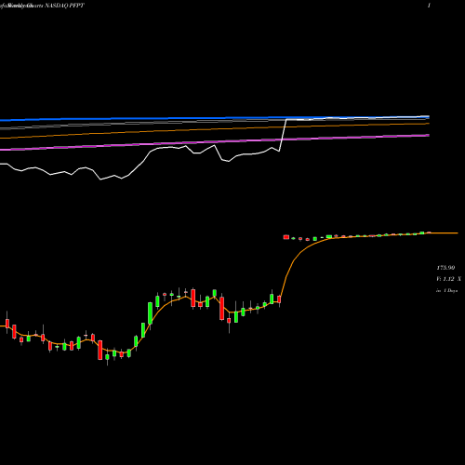The height and width of the screenshot is (465, 465).
Task: Click the first red candle after the gap up
Action: (x=286, y=237)
